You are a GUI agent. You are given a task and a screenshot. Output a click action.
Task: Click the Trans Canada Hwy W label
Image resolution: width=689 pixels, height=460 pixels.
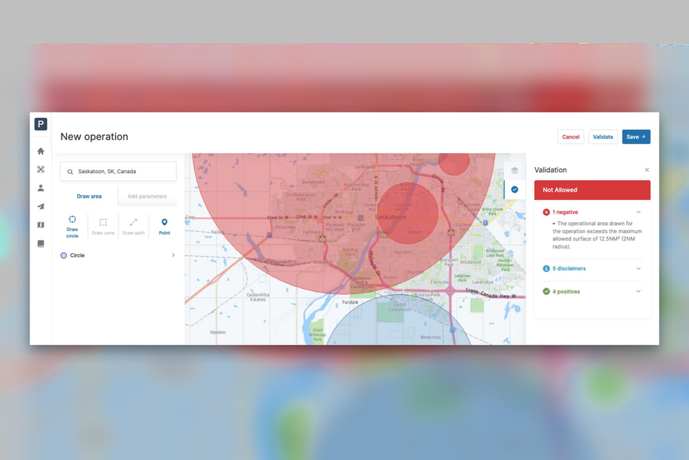[491, 294]
